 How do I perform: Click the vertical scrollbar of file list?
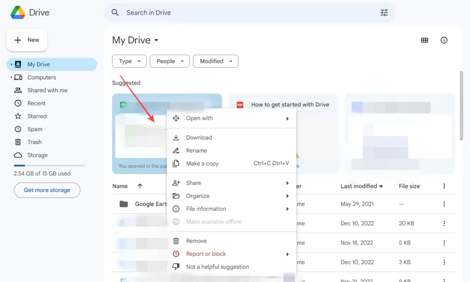461,105
